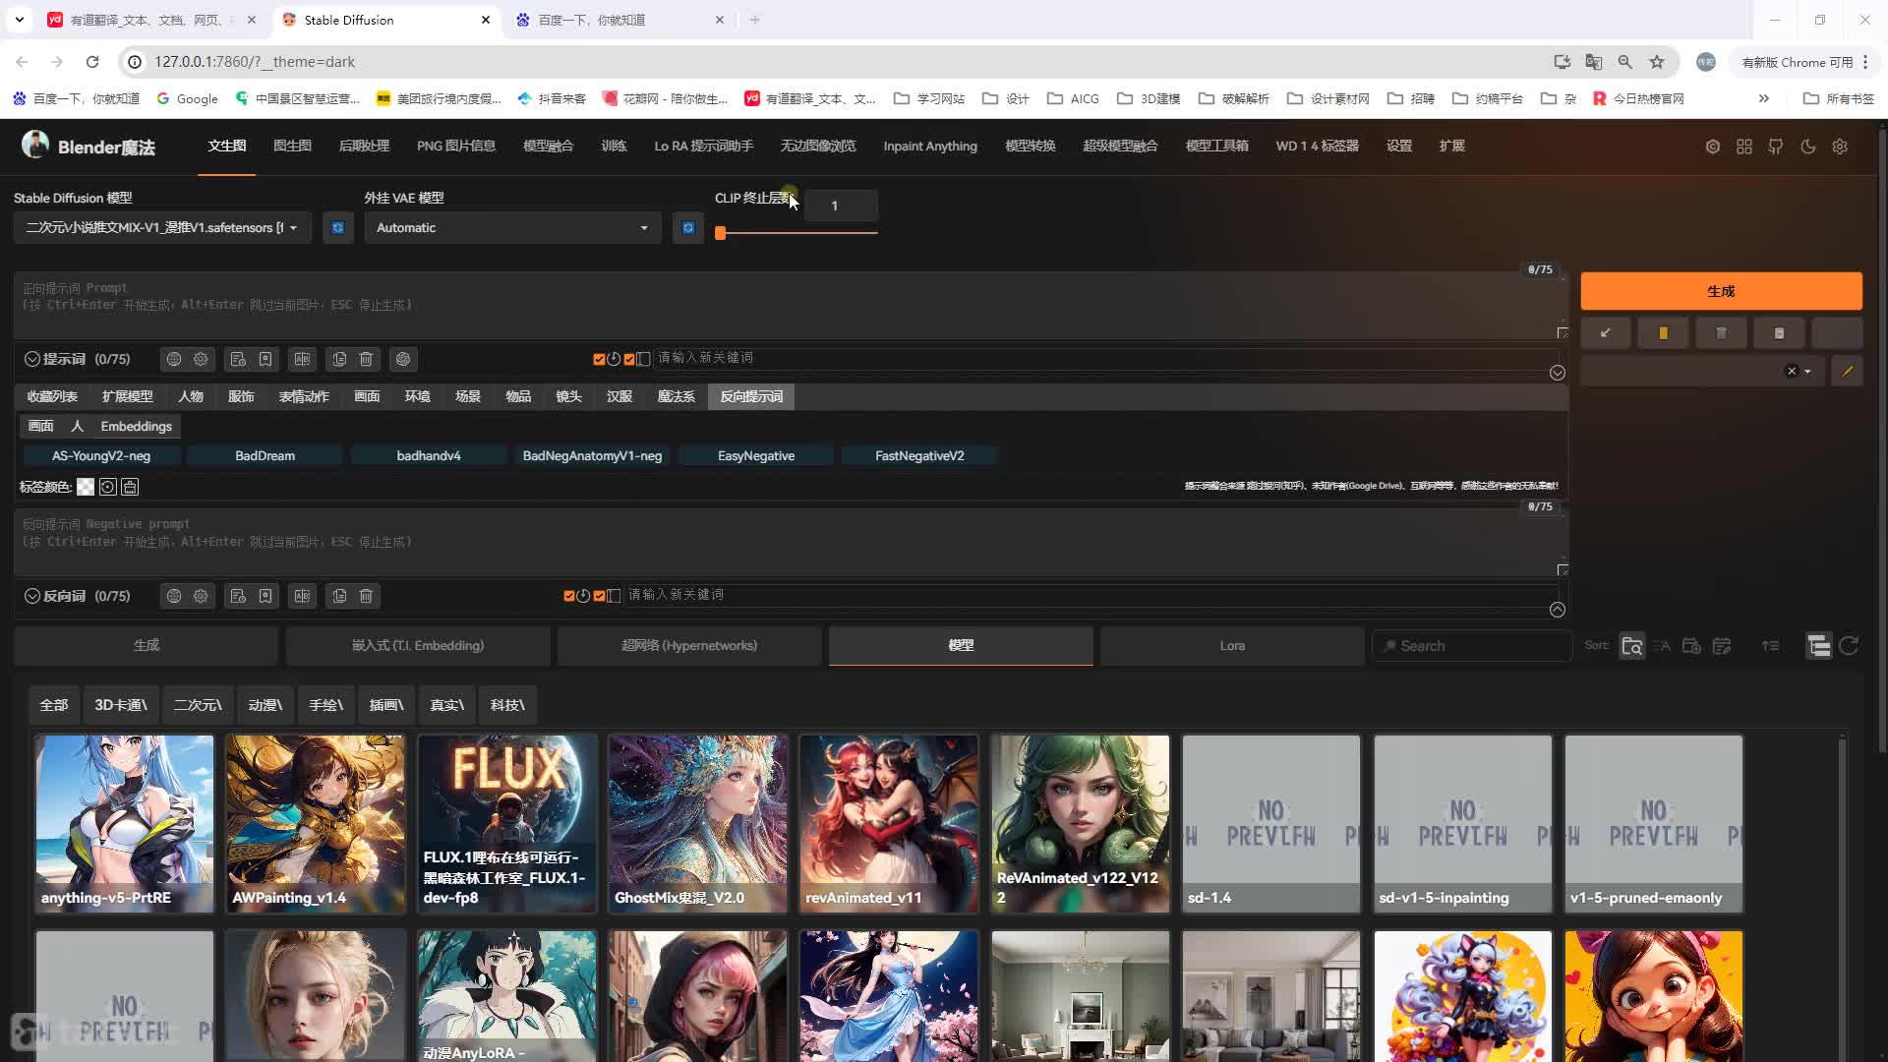This screenshot has height=1062, width=1888.
Task: Filter models by 真实 category
Action: pos(446,706)
